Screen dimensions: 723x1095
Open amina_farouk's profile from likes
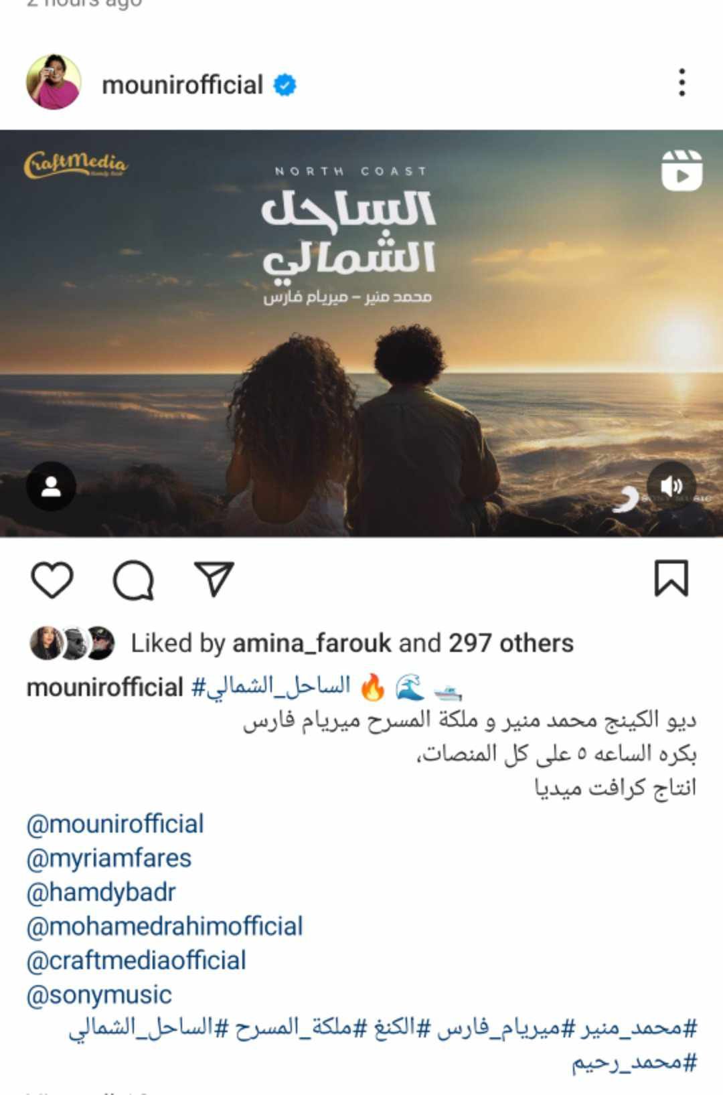[311, 643]
